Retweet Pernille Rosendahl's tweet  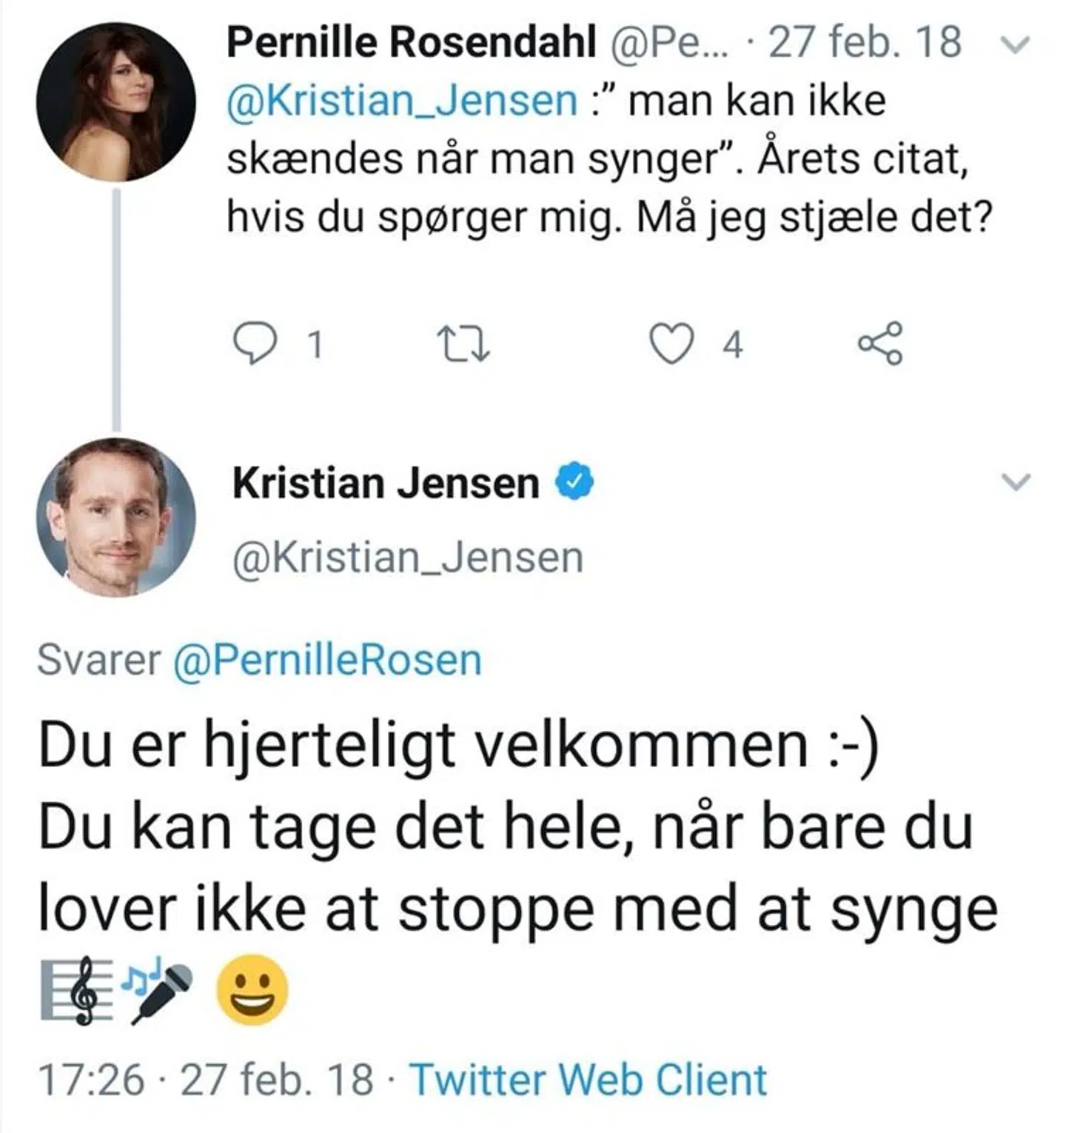click(463, 345)
